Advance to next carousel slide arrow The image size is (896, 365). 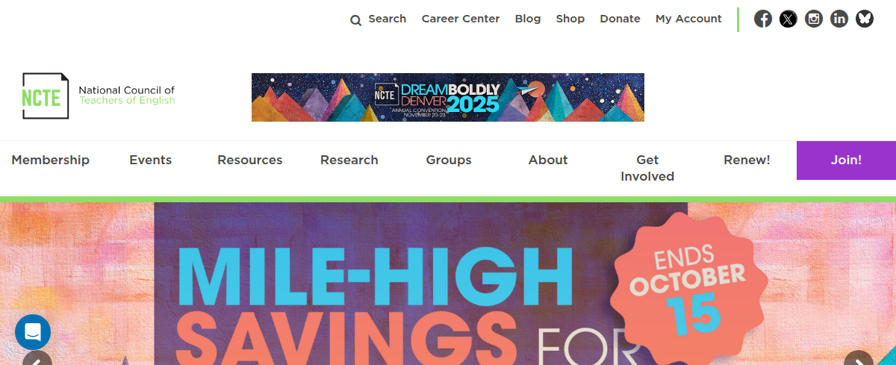click(859, 358)
